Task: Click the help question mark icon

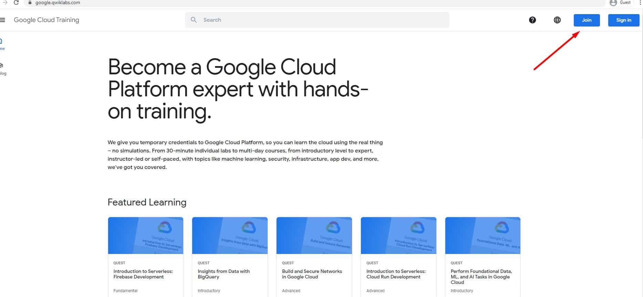Action: 532,20
